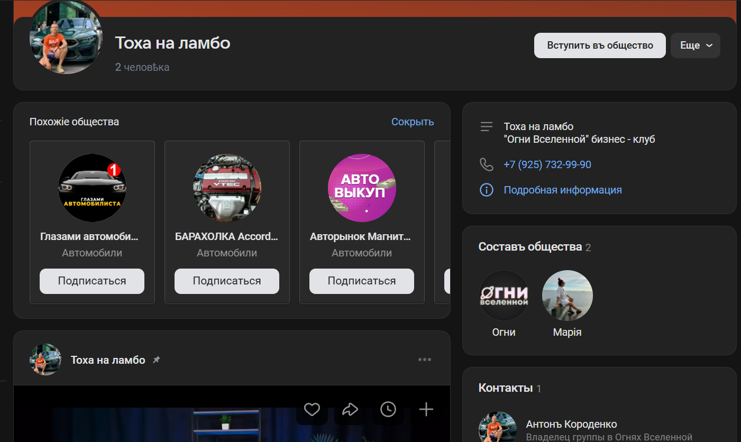Like the video with the heart icon

[312, 409]
